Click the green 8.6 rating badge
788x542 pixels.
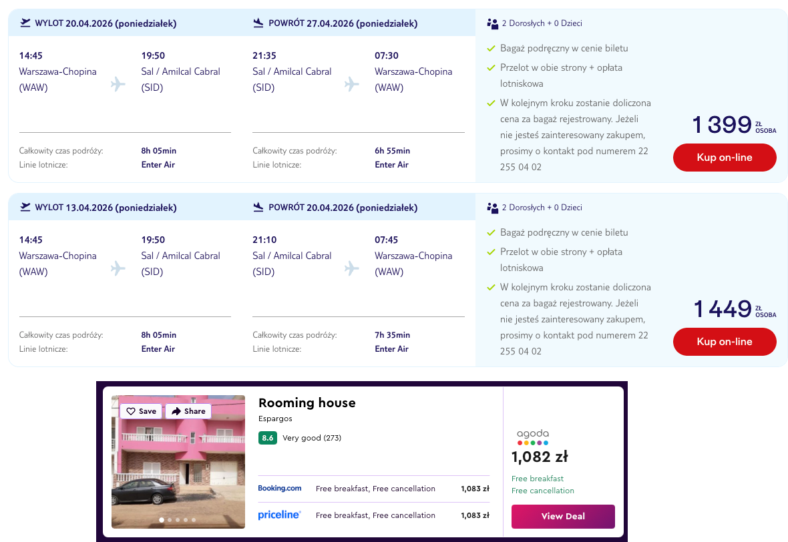click(268, 438)
